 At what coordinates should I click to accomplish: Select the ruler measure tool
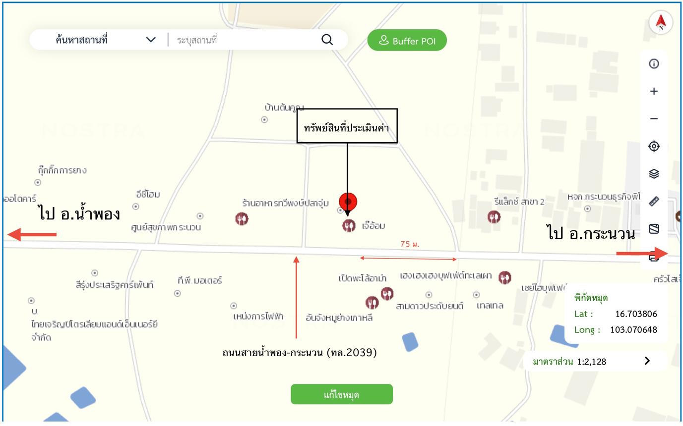654,202
